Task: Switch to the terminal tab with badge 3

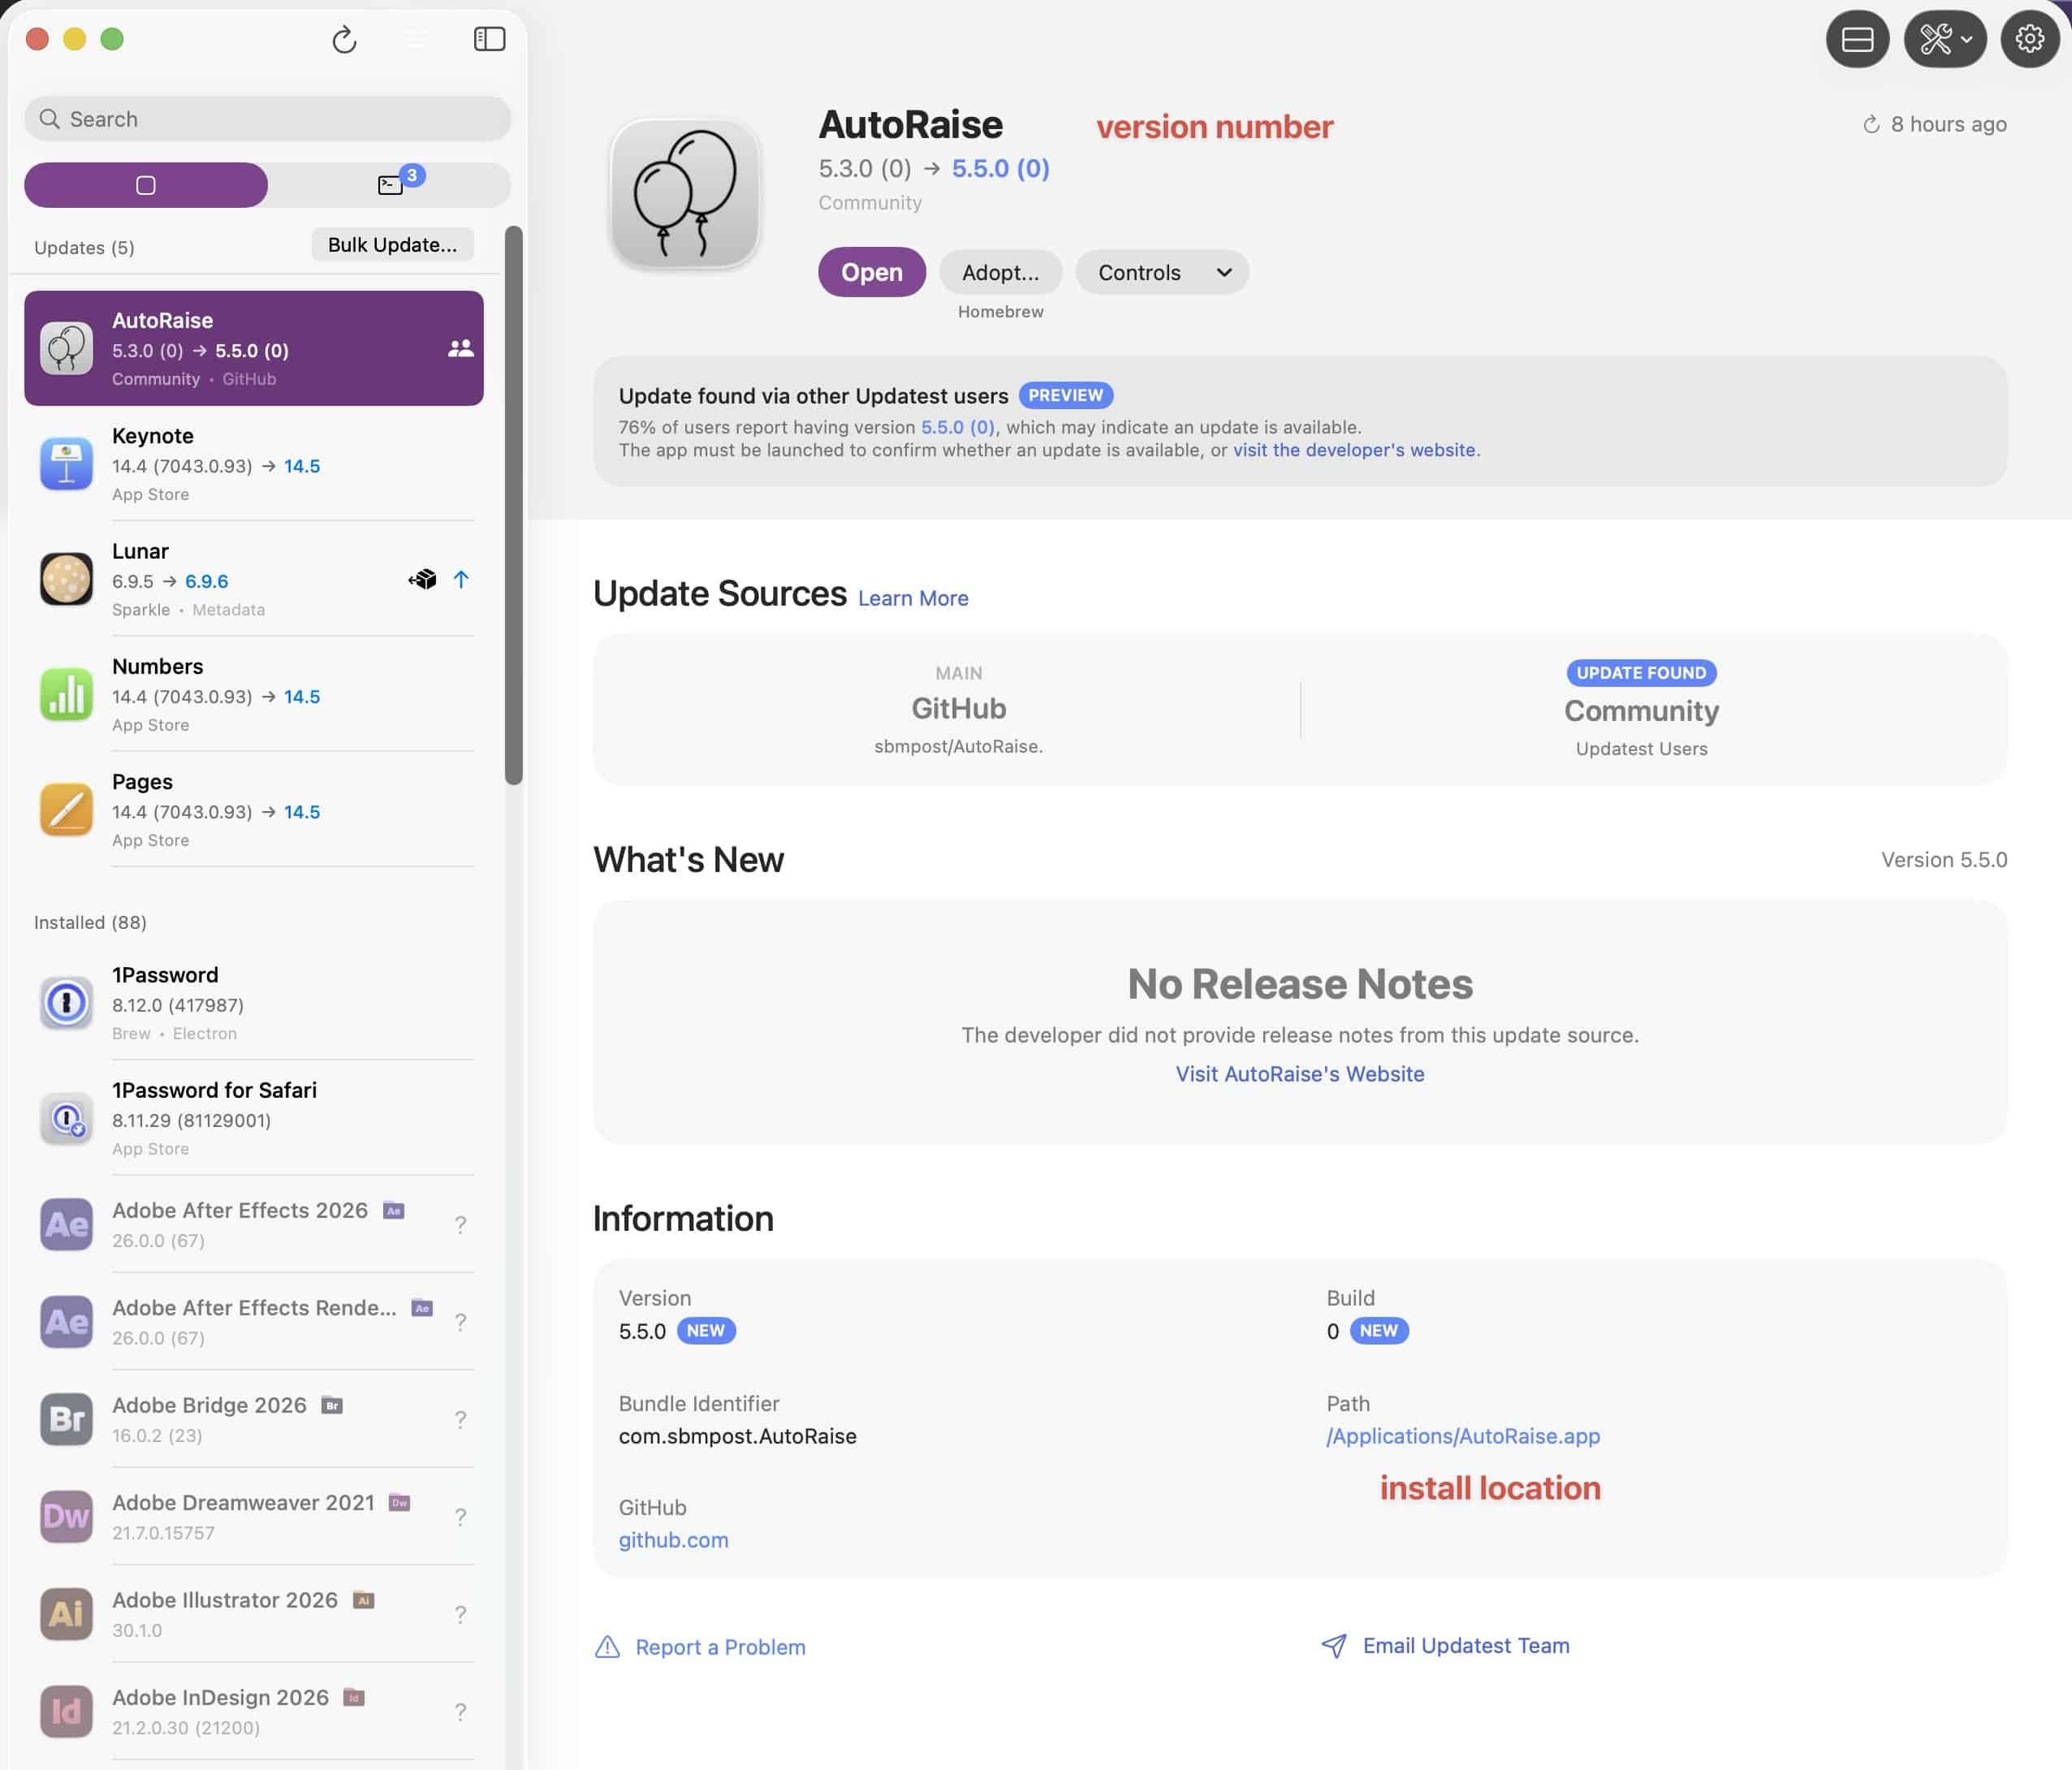Action: [x=390, y=185]
